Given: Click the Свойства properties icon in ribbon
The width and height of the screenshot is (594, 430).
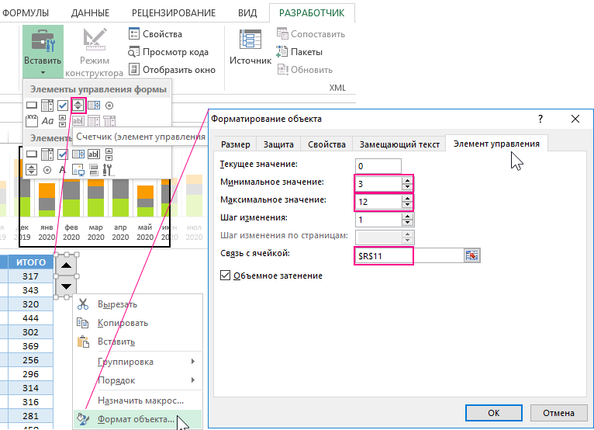Looking at the screenshot, I should (133, 34).
